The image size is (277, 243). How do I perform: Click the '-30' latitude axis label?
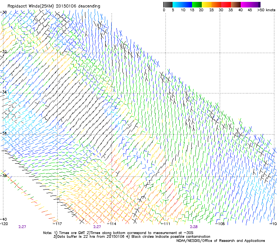(x=3, y=12)
